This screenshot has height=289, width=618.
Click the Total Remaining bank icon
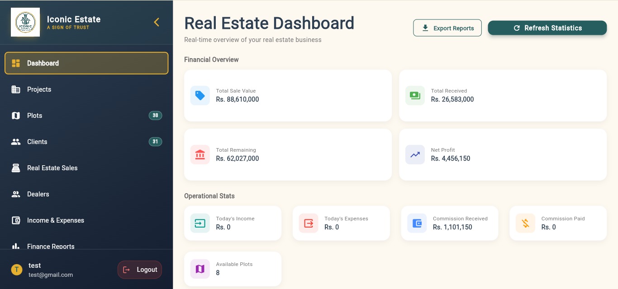tap(200, 154)
